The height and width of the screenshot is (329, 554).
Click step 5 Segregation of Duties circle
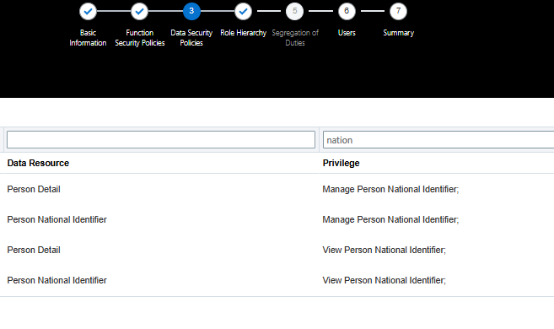coord(294,11)
